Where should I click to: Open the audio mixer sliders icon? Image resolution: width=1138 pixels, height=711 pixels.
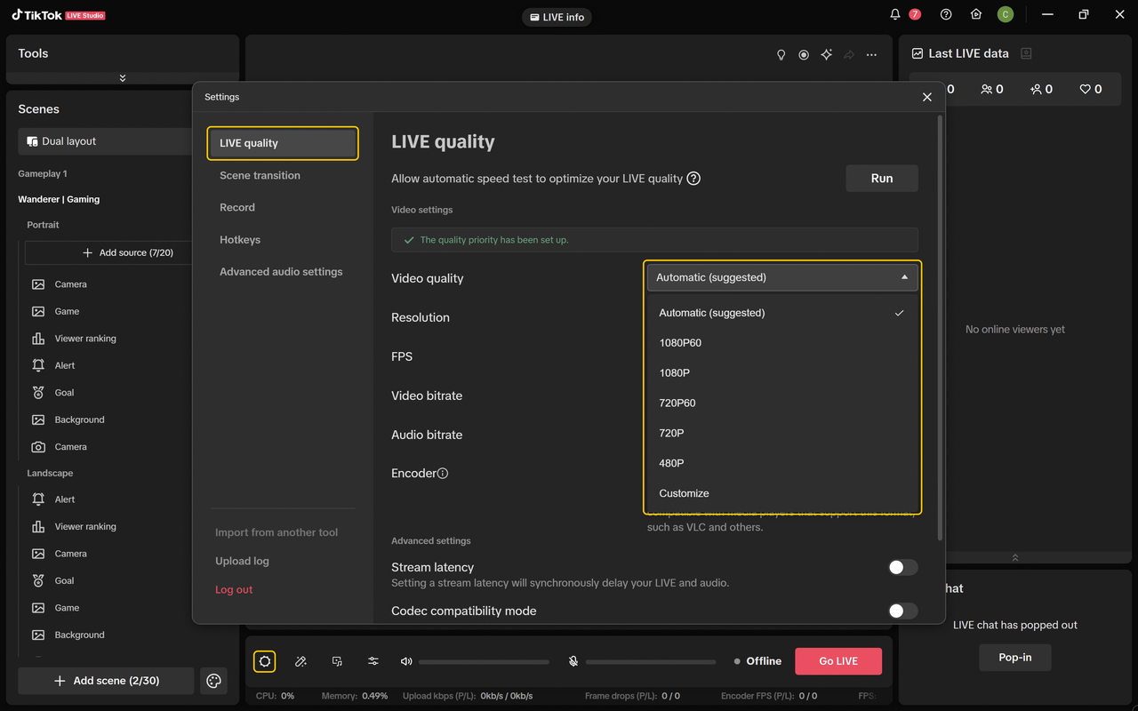(x=373, y=661)
